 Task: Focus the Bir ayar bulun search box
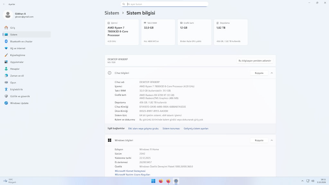164,4
